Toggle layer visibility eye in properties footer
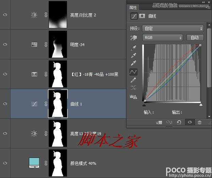Viewport: 212px width, 178px height. click(190, 122)
